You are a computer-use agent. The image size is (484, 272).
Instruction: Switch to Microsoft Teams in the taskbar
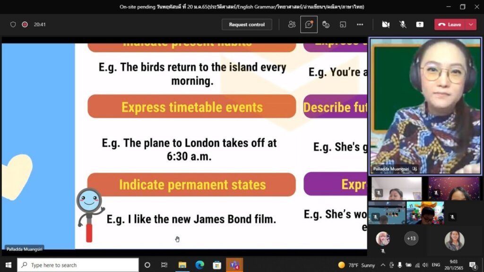click(234, 265)
